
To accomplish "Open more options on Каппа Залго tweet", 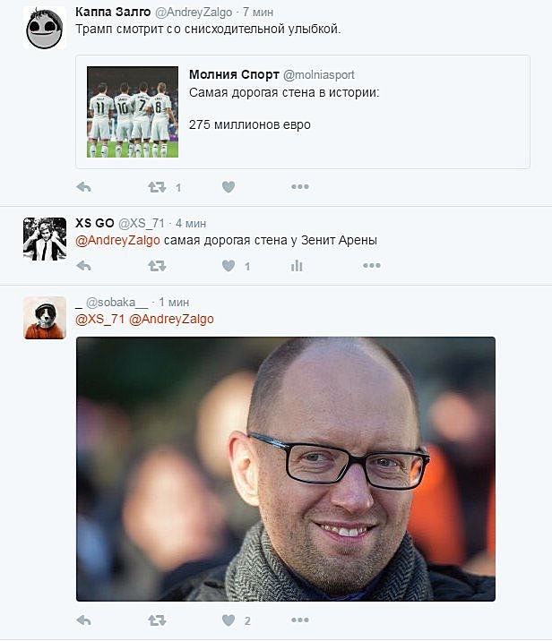I will 300,187.
